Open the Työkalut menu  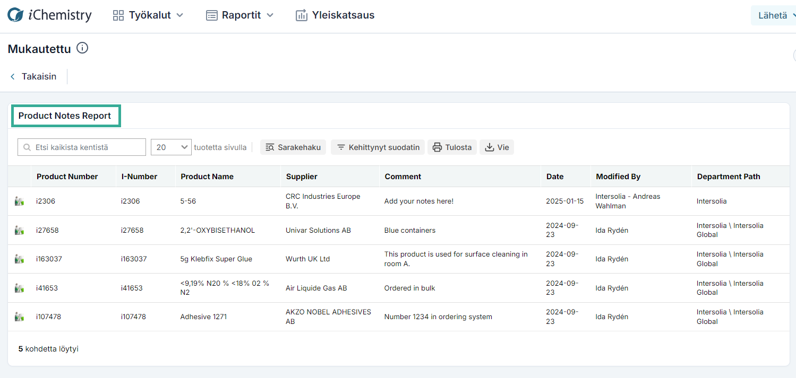pyautogui.click(x=148, y=15)
